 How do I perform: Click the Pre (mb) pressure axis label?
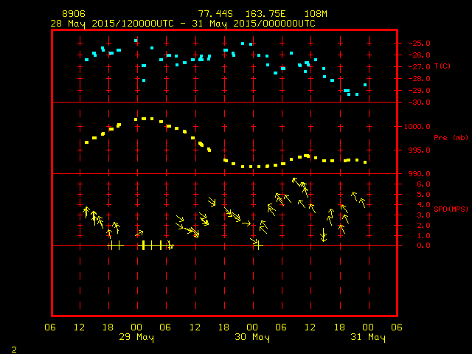(446, 137)
